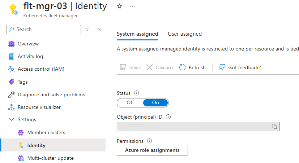Image resolution: width=299 pixels, height=163 pixels.
Task: Refresh the identity page
Action: click(x=192, y=67)
